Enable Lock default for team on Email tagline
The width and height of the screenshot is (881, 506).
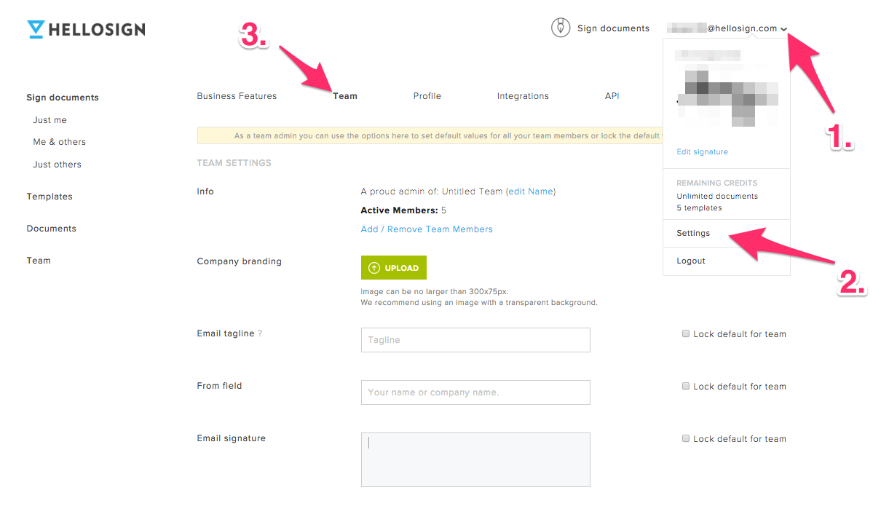686,333
